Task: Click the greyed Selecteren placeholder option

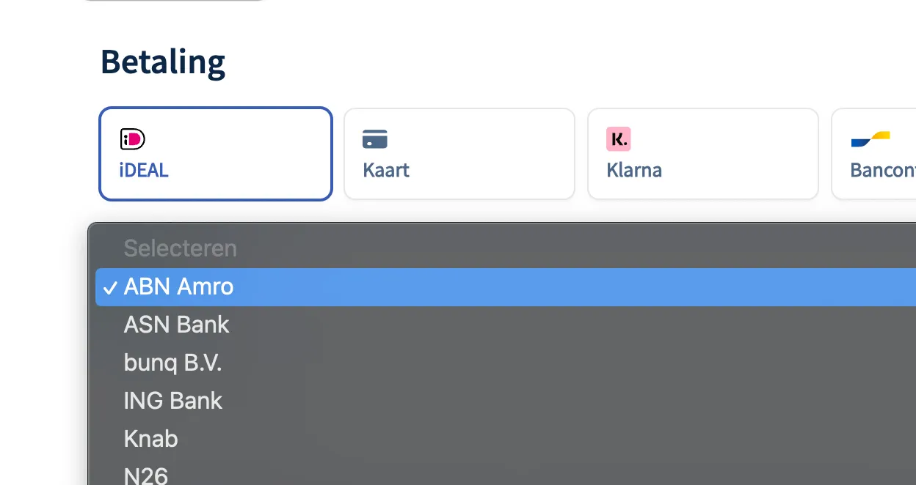Action: click(x=180, y=248)
